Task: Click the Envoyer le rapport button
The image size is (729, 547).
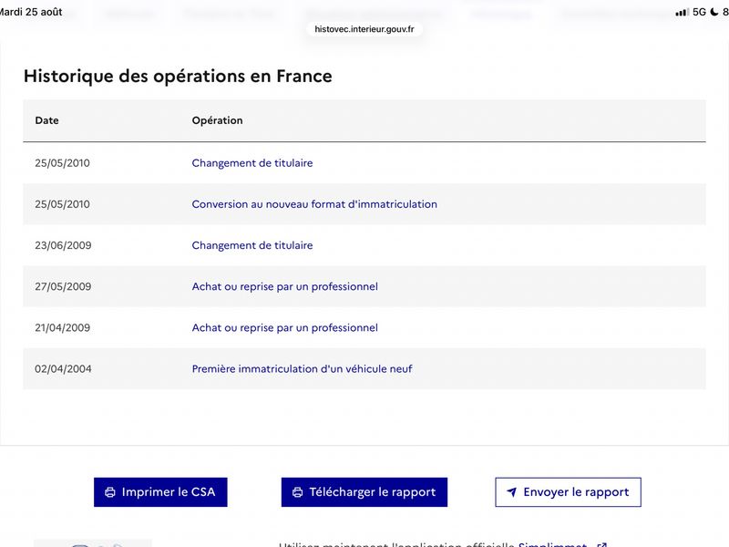Action: (x=568, y=492)
